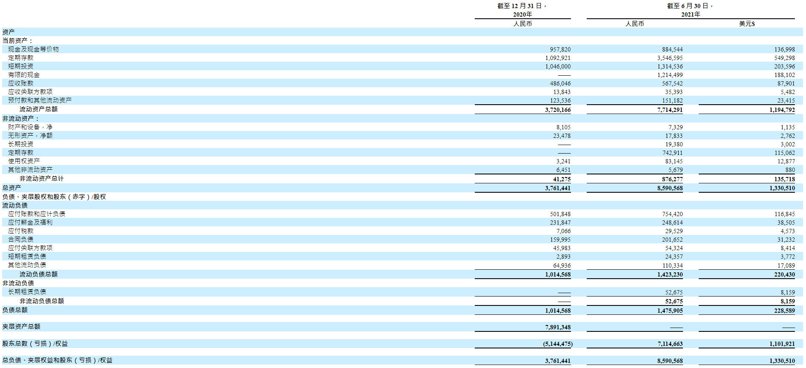Viewport: 806px width, 368px height.
Task: Click the 夹层资产总额 row label
Action: [21, 327]
